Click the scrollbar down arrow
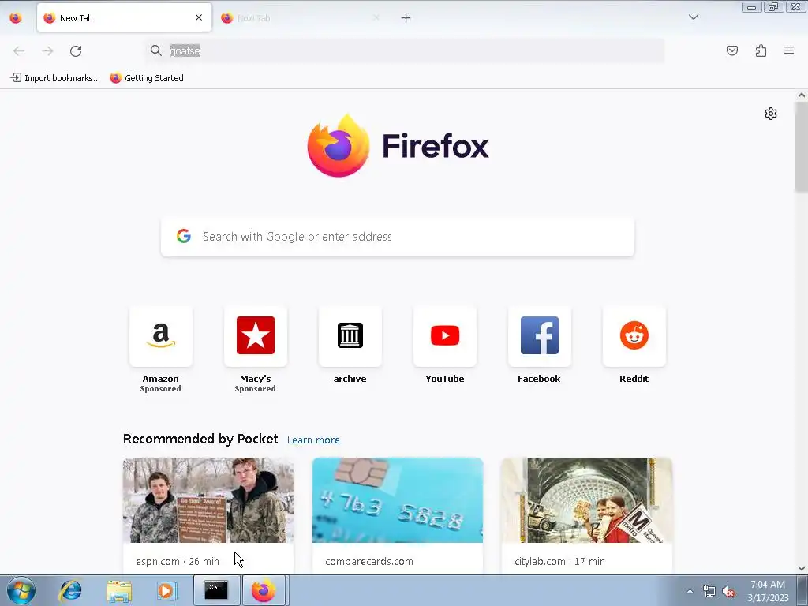The image size is (808, 606). [x=802, y=568]
